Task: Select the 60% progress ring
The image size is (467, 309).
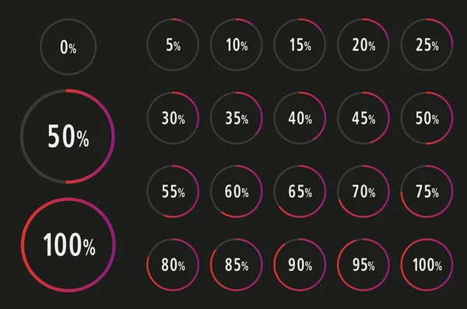Action: click(x=236, y=191)
